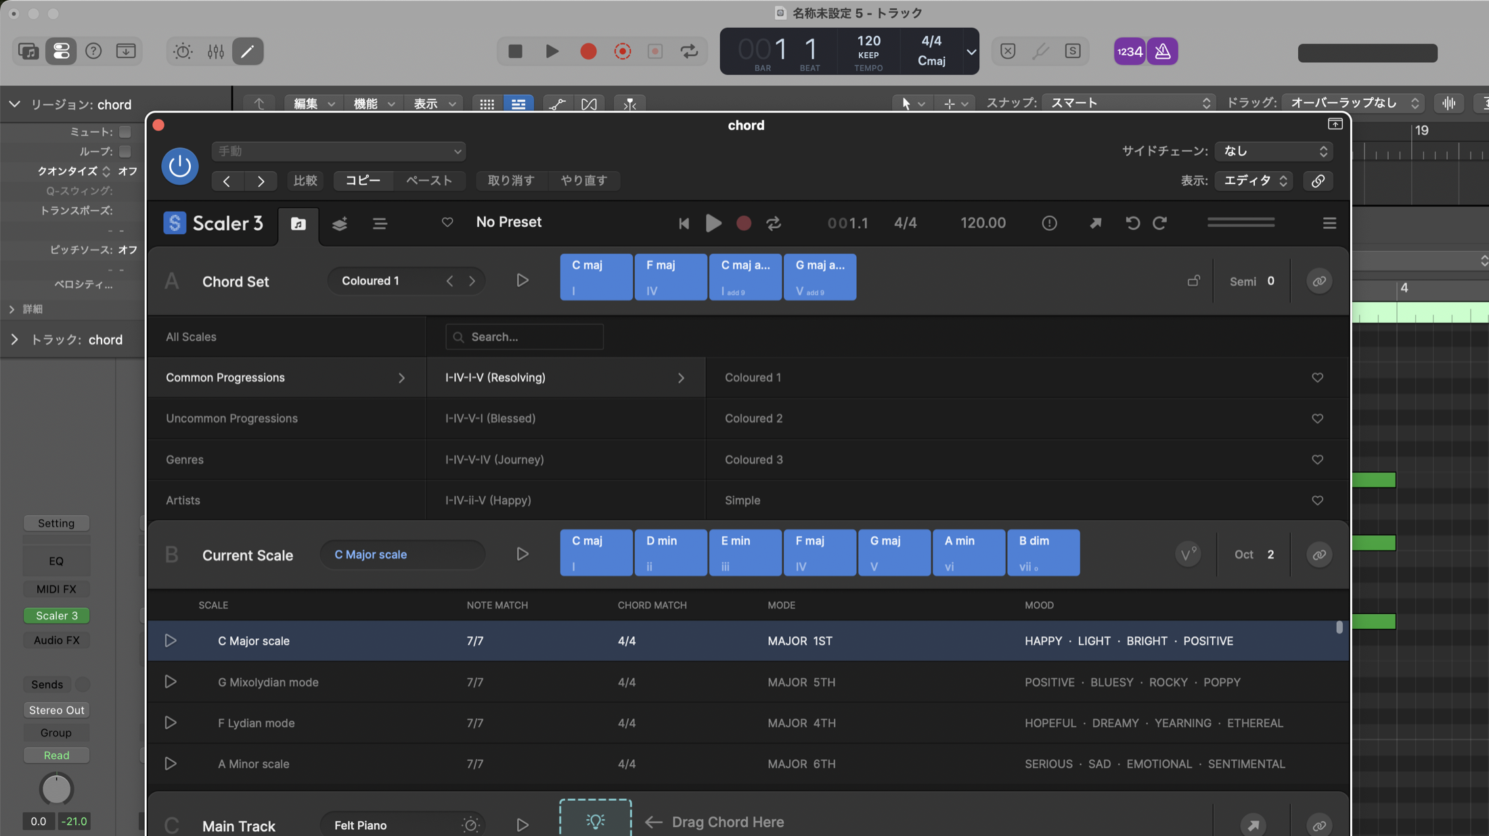Open the 機能 menu
Image resolution: width=1489 pixels, height=836 pixels.
[374, 104]
